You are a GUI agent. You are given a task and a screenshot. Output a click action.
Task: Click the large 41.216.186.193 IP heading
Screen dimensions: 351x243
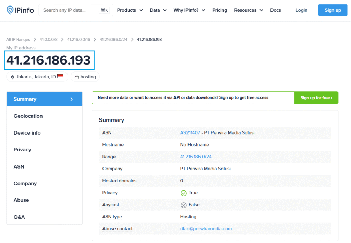pyautogui.click(x=48, y=60)
